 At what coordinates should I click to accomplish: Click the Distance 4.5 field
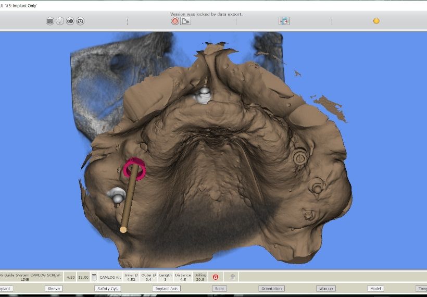(x=183, y=277)
